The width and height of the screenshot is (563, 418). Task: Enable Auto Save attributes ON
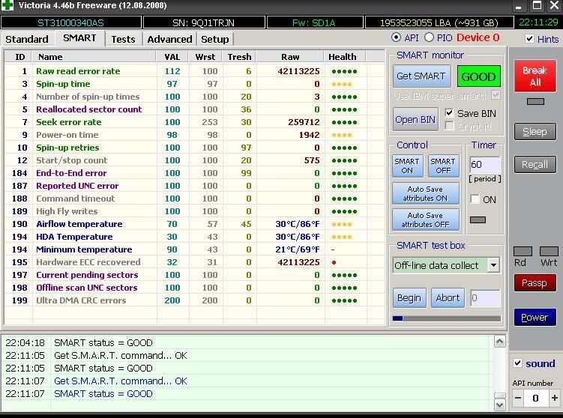click(426, 193)
